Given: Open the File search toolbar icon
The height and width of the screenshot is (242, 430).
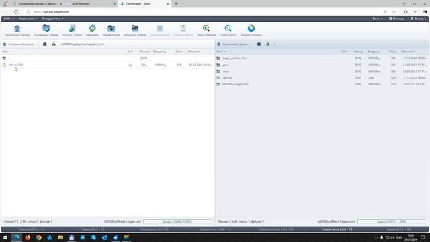Looking at the screenshot, I should pos(206,28).
